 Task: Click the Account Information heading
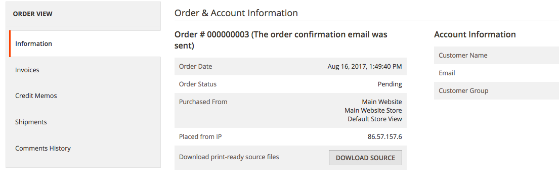click(x=475, y=34)
